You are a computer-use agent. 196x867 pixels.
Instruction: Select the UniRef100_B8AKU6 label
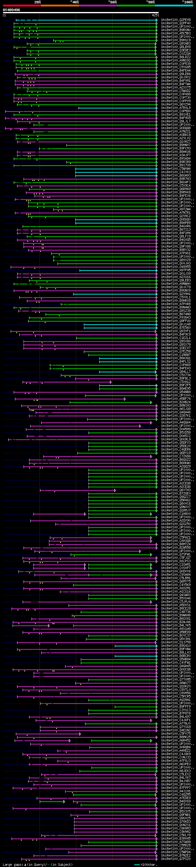click(175, 152)
